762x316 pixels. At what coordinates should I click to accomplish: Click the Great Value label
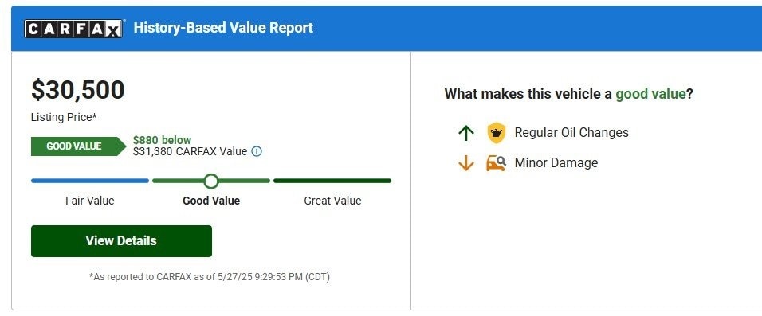333,201
